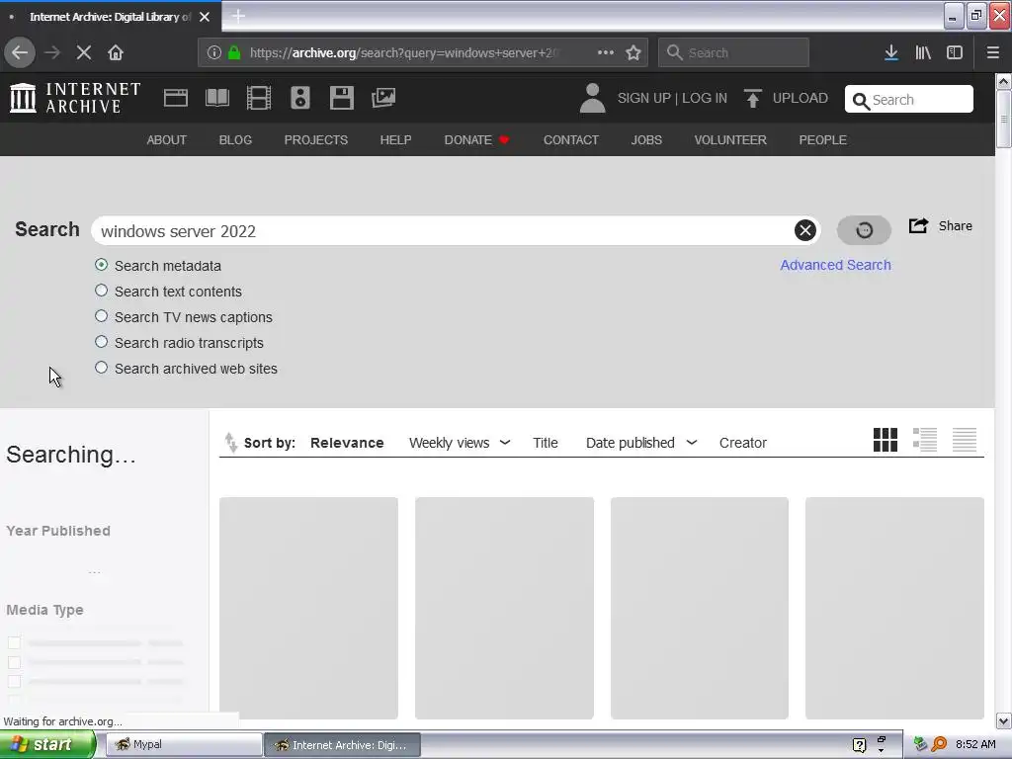This screenshot has height=759, width=1012.
Task: Open the VOLUNTEER menu item
Action: 730,140
